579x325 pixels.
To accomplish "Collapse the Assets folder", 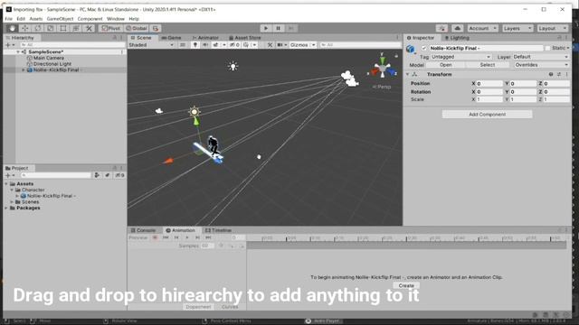I will pos(6,183).
